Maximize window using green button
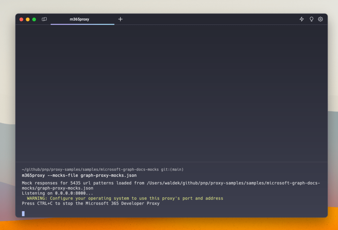 coord(34,19)
